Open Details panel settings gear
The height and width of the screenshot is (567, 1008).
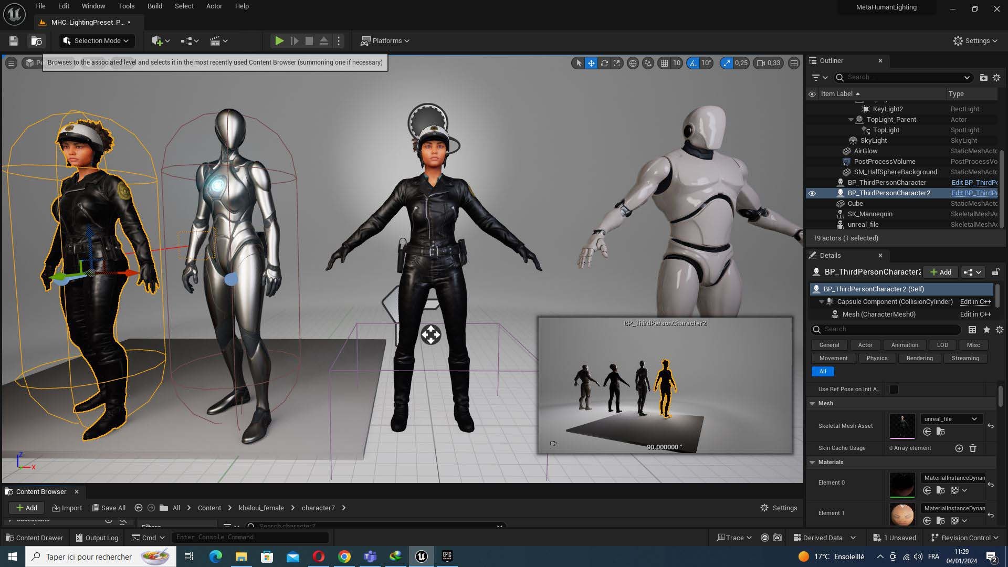(999, 330)
